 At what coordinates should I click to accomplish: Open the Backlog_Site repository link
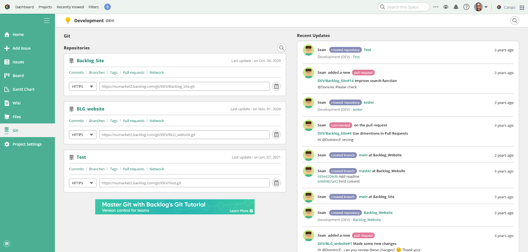pyautogui.click(x=90, y=61)
